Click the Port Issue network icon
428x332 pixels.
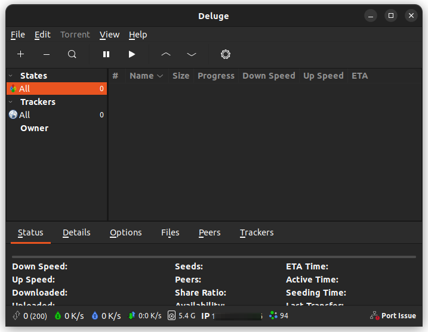click(375, 316)
